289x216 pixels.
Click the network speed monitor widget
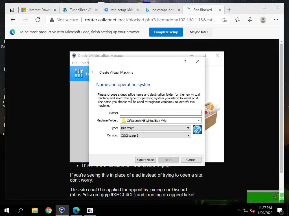coord(265,196)
